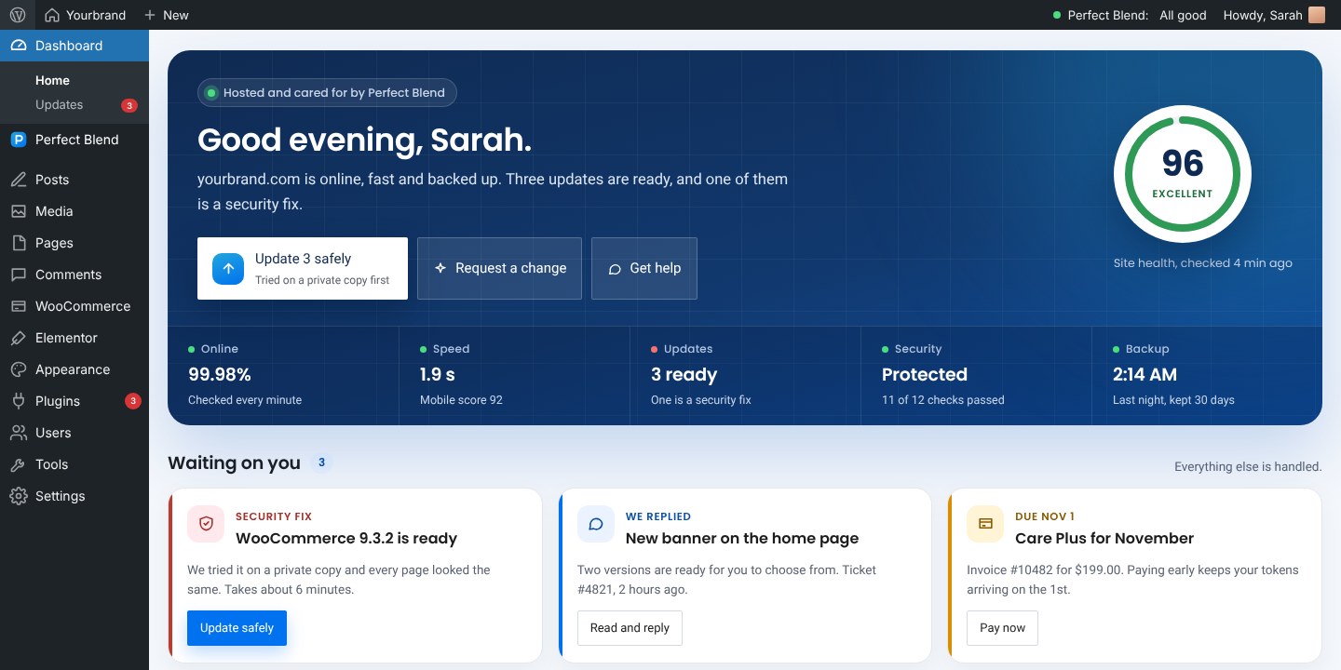Click Hosted and cared for badge
This screenshot has width=1341, height=670.
pos(327,92)
